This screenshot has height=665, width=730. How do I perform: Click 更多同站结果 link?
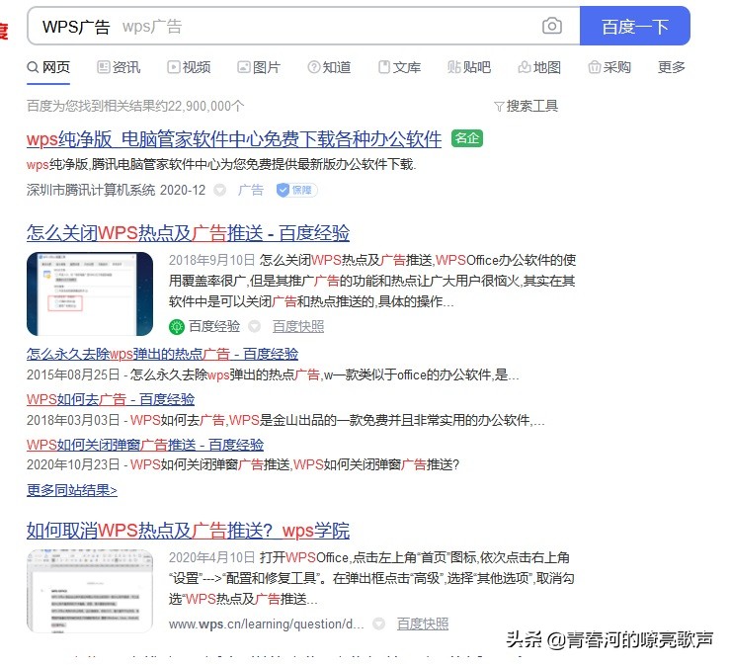point(72,490)
